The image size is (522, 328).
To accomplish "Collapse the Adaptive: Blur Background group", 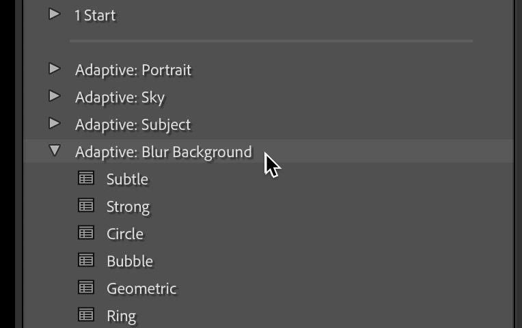I will 55,151.
